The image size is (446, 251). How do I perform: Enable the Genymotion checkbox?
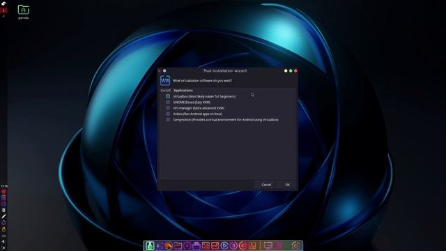[168, 120]
